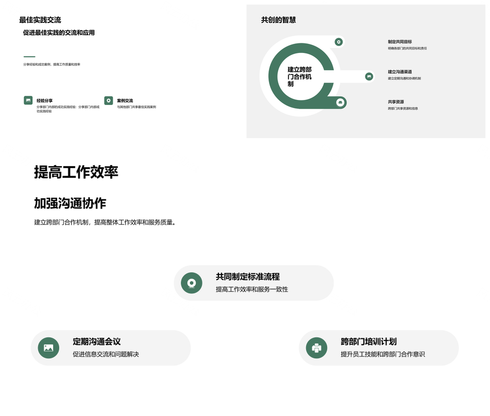Image resolution: width=490 pixels, height=416 pixels.
Task: Select the 建立跨部门合作机制 center circle text
Action: click(299, 76)
